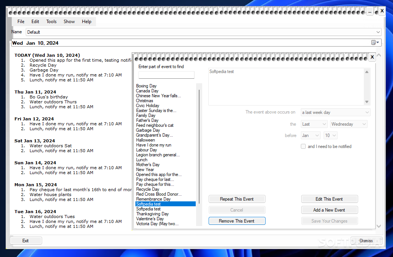Image resolution: width=393 pixels, height=257 pixels.
Task: Open the Wednesday weekday dropdown
Action: coord(349,124)
